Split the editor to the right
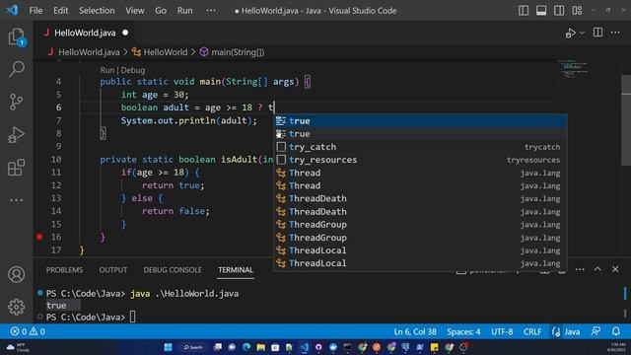Screen dimensions: 631x355 click(597, 33)
